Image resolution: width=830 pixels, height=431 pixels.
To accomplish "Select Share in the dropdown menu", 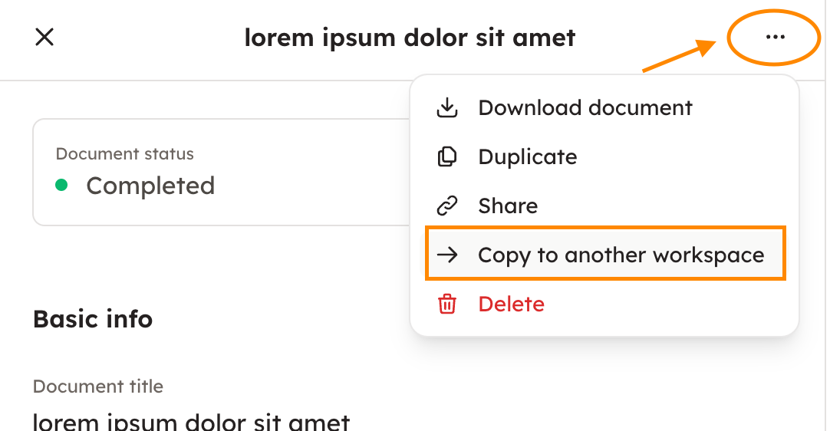I will 507,206.
